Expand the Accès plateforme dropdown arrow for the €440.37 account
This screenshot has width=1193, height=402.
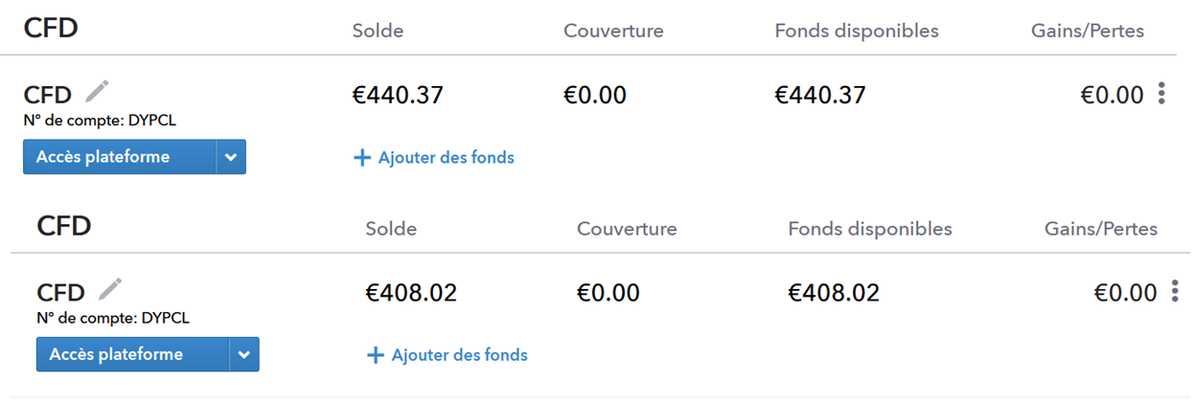(231, 157)
